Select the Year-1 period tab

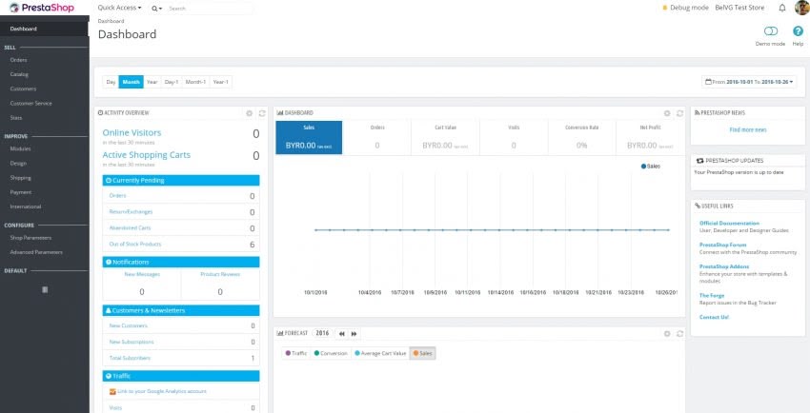coord(220,82)
